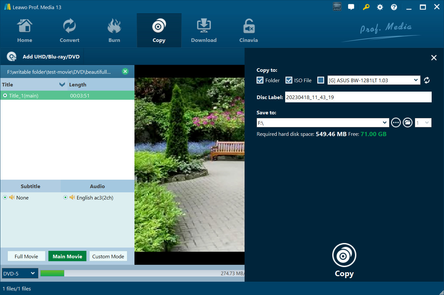Uncheck the ISO File checkbox

(289, 80)
